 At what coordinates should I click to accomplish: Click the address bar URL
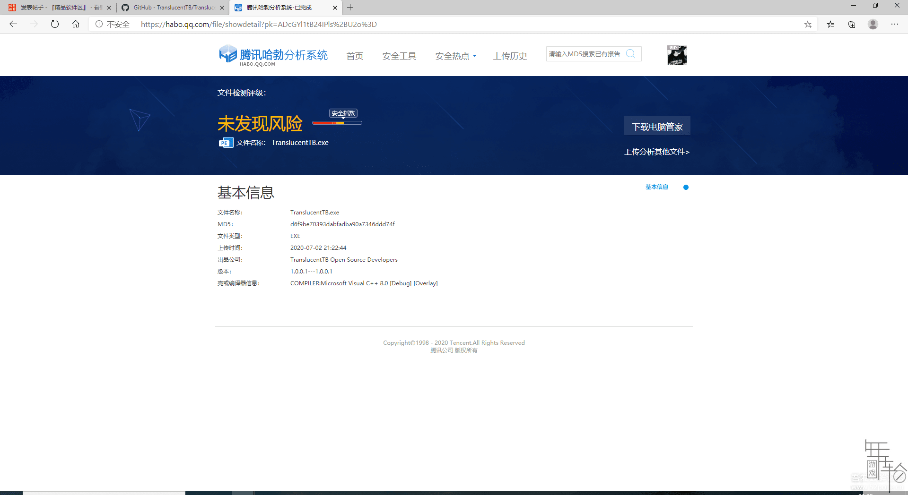(259, 24)
